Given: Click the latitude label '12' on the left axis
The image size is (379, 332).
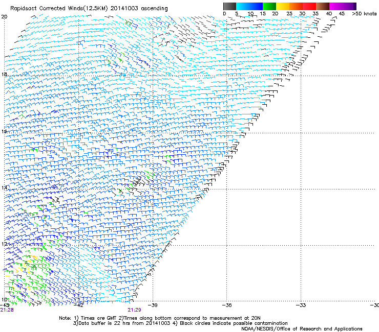Looking at the screenshot, I should coord(4,244).
